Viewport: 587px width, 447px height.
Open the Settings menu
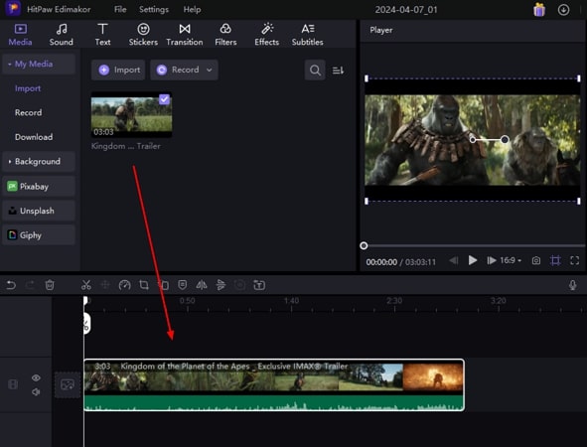click(154, 9)
